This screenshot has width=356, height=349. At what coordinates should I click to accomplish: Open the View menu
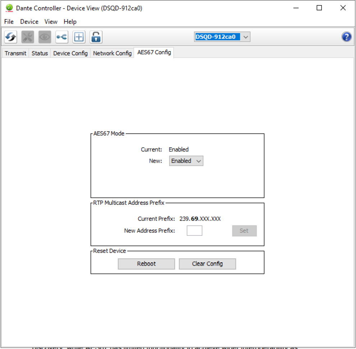click(x=51, y=22)
